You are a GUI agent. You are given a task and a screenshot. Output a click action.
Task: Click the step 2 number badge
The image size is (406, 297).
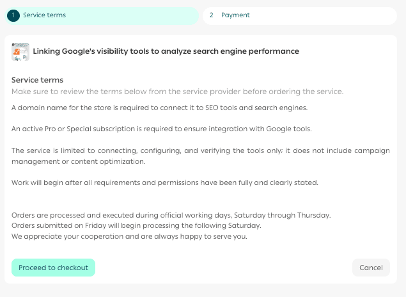pos(211,15)
